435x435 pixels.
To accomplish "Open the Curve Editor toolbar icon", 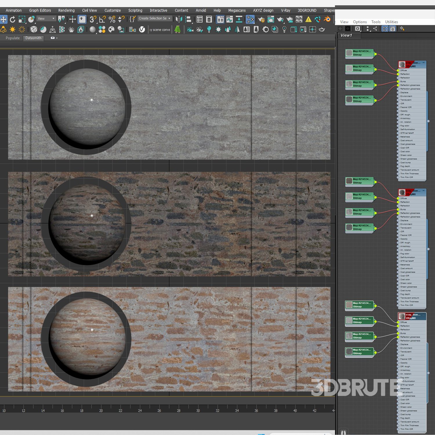I will tap(229, 19).
